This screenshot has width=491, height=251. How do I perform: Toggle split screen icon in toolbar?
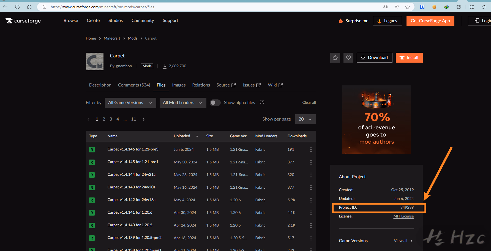click(x=472, y=7)
